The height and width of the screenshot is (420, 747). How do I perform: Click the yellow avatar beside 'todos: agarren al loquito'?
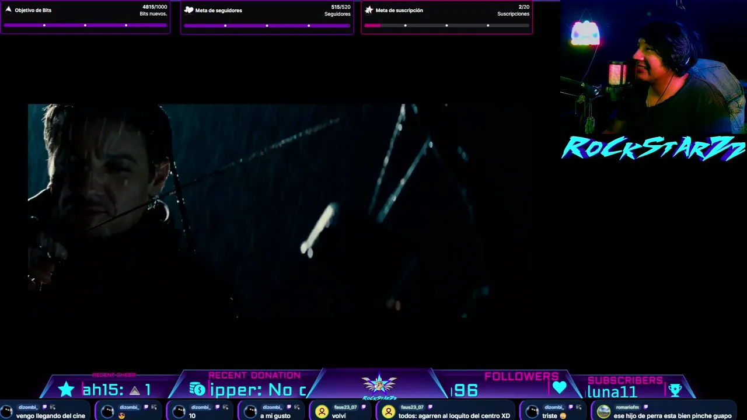(388, 411)
